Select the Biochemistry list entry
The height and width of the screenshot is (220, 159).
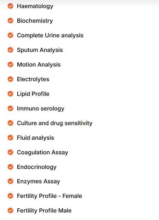(35, 21)
